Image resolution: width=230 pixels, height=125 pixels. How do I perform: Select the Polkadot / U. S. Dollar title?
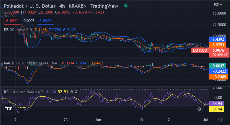tap(30, 6)
